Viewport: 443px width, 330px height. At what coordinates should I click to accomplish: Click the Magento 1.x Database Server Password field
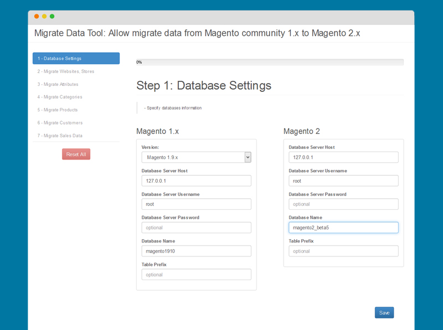point(197,228)
